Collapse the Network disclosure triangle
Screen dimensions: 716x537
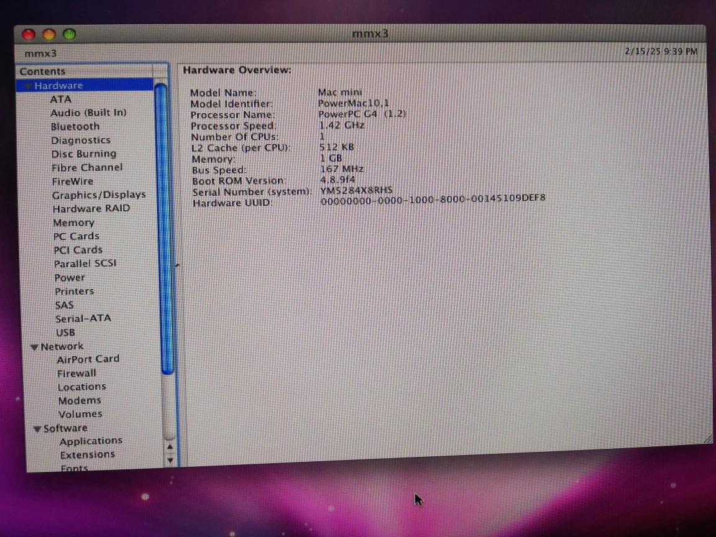(x=34, y=347)
